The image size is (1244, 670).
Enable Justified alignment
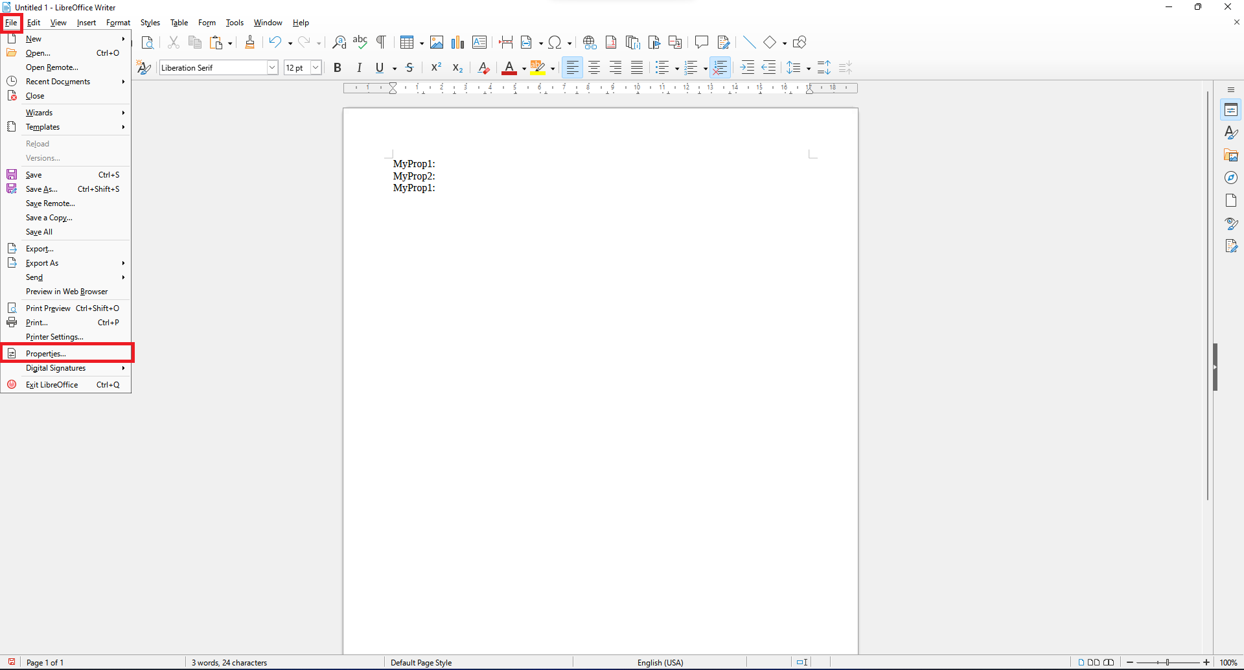637,67
